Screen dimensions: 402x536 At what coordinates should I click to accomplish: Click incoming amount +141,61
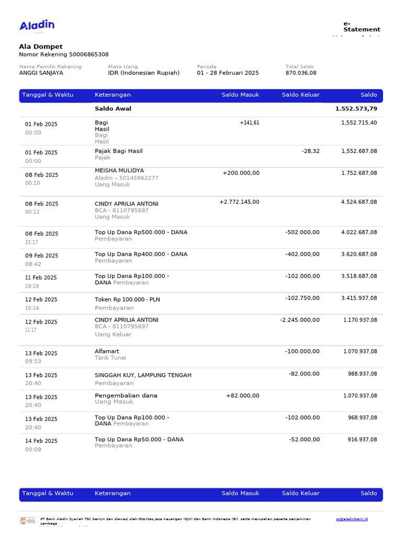250,122
